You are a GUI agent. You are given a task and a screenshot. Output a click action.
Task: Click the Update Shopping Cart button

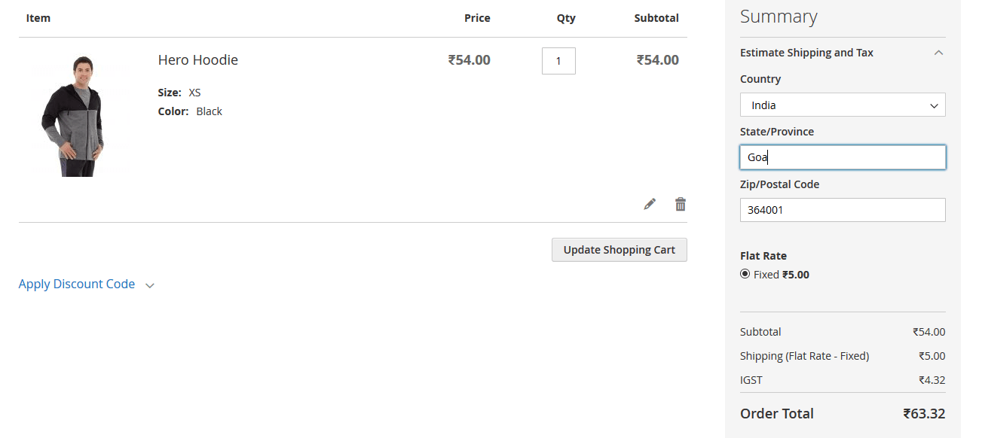tap(619, 250)
